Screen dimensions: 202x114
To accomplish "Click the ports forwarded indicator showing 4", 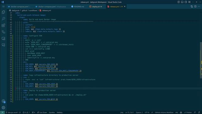I will 33,112.
